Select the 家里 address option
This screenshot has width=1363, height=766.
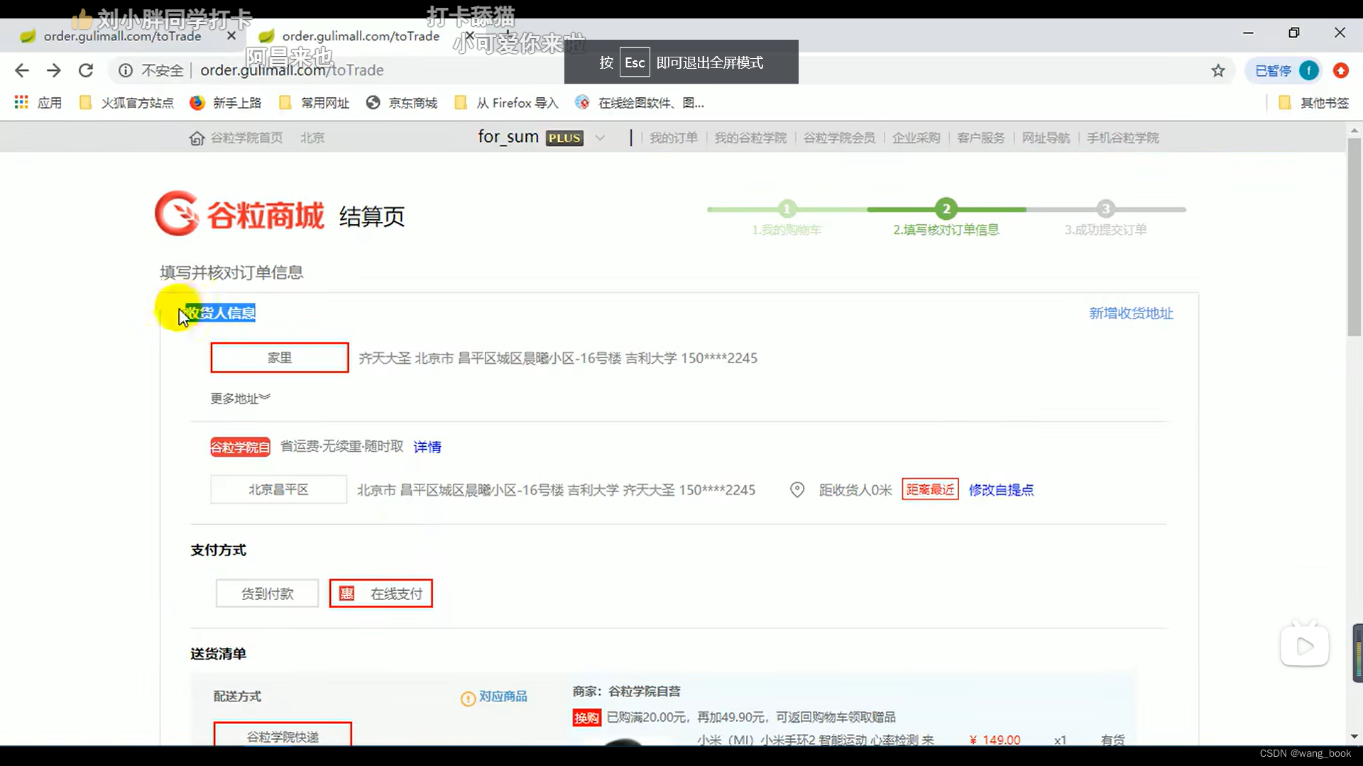(x=279, y=358)
